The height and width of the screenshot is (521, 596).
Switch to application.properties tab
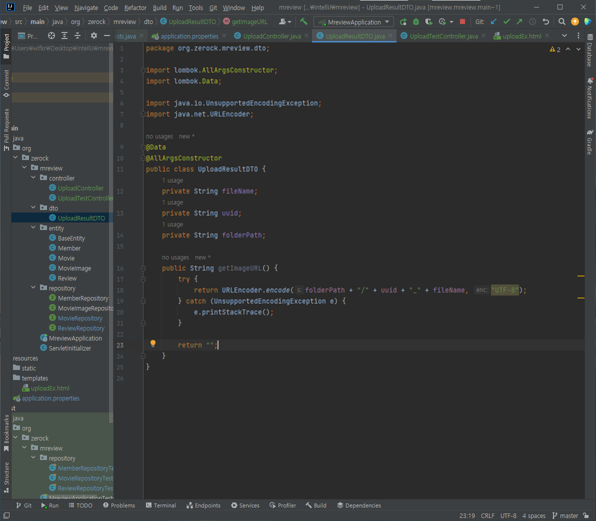(x=189, y=36)
